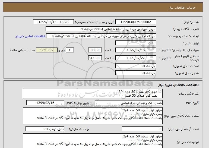Click the remaining days box showing 1
Image resolution: width=209 pixels, height=148 pixels.
(69, 50)
